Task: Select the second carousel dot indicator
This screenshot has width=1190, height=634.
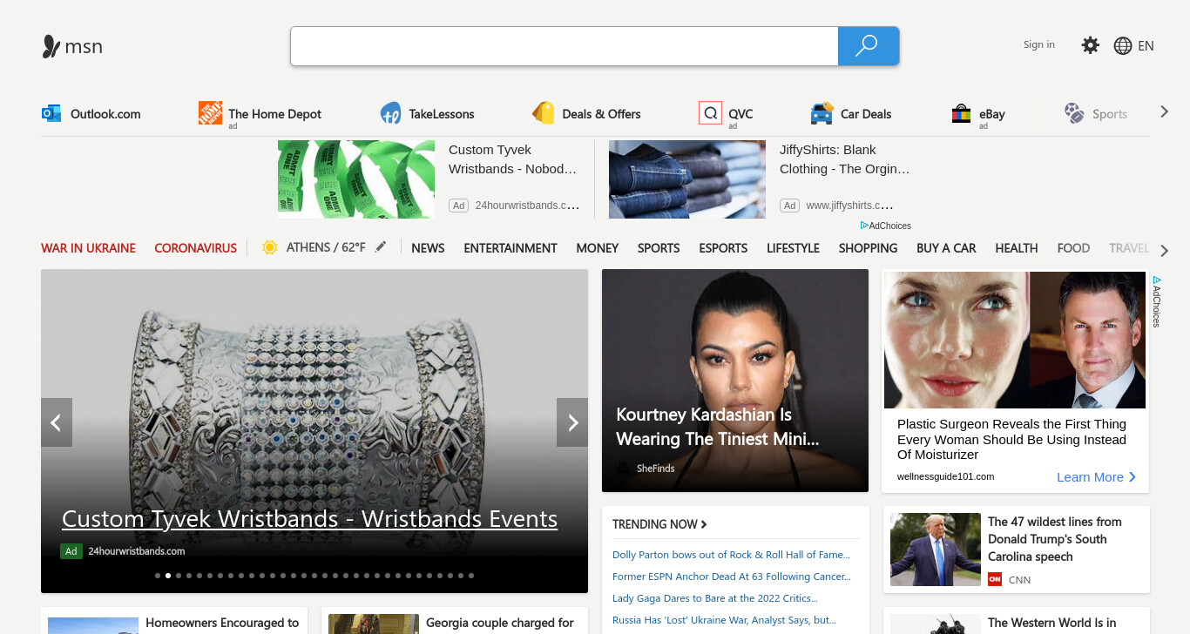Action: 168,576
